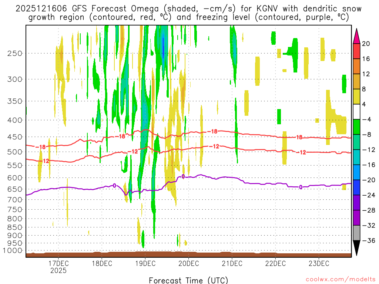
Task: Click the '19DEC' x-axis date label
Action: (x=145, y=263)
